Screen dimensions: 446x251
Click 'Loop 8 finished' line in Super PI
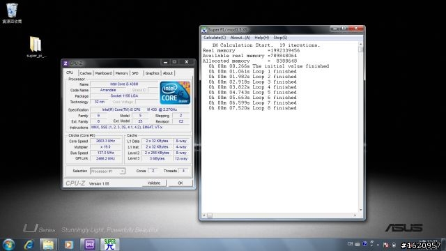click(x=252, y=108)
